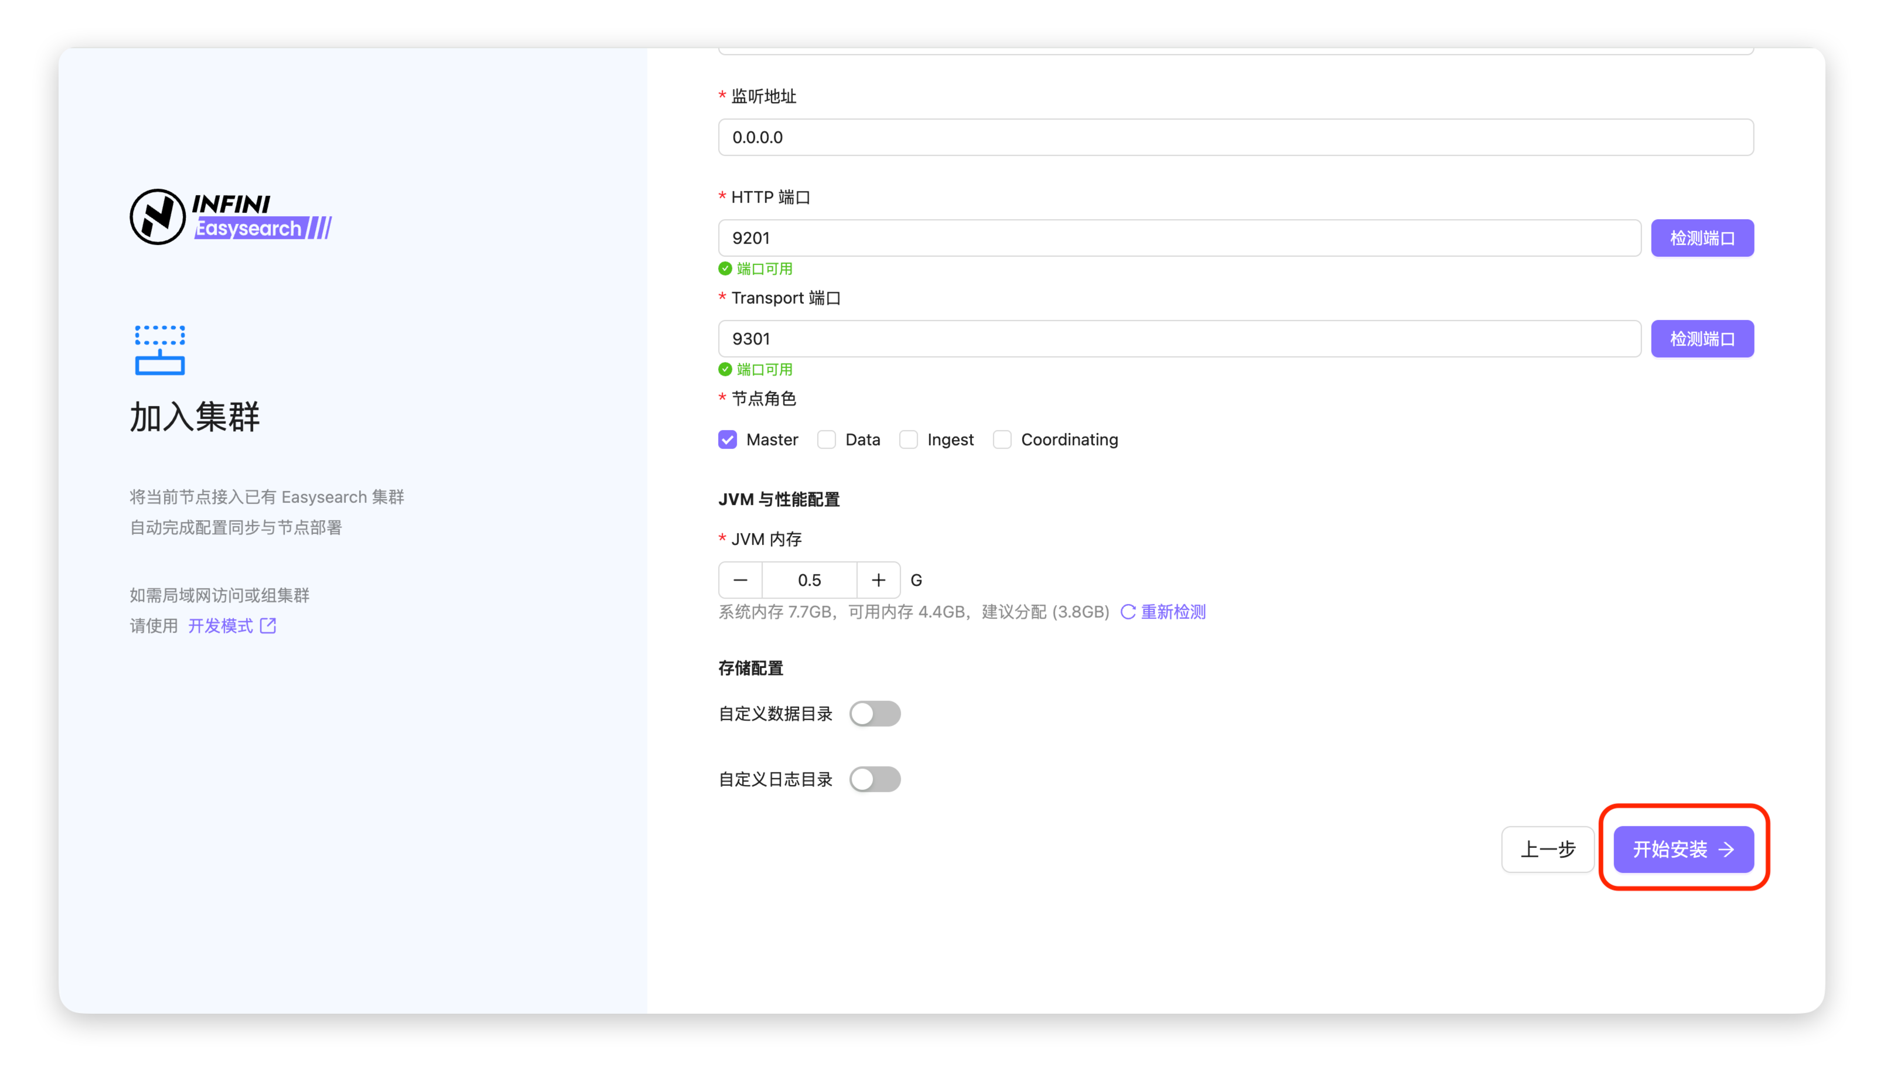
Task: Click the refresh icon next to 重新检测
Action: [1128, 612]
